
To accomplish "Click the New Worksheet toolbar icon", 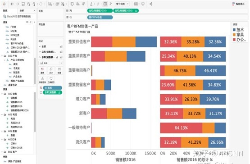I will click(50, 4).
